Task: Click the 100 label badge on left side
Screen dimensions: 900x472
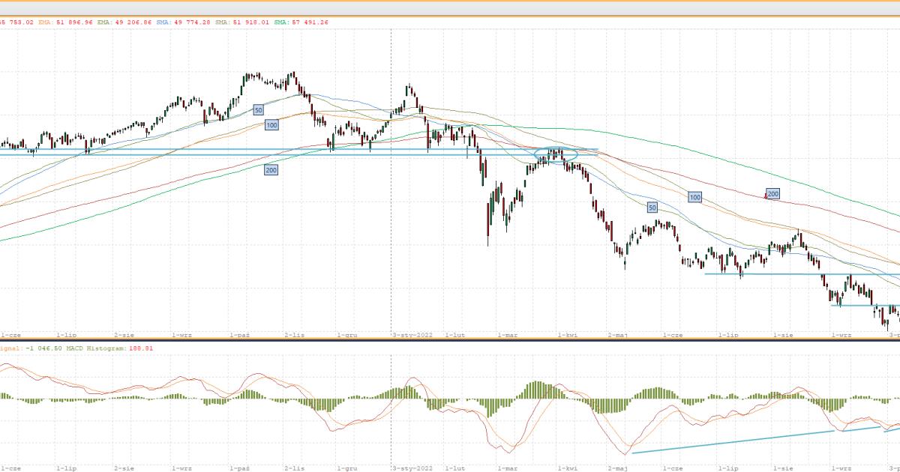Action: point(271,124)
